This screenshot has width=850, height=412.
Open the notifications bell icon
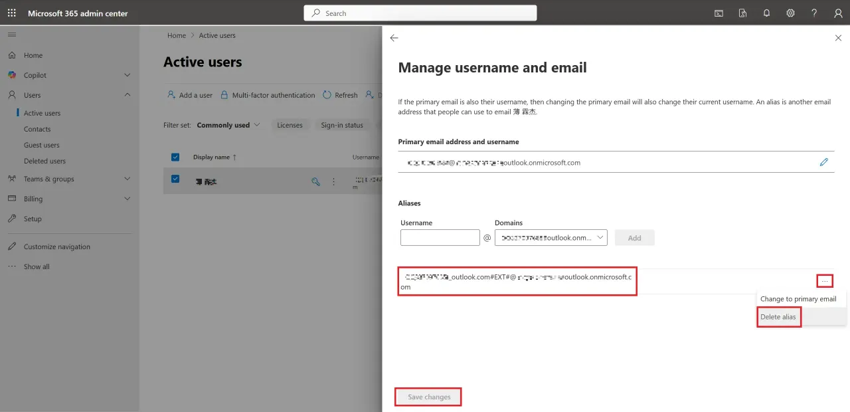pos(766,13)
